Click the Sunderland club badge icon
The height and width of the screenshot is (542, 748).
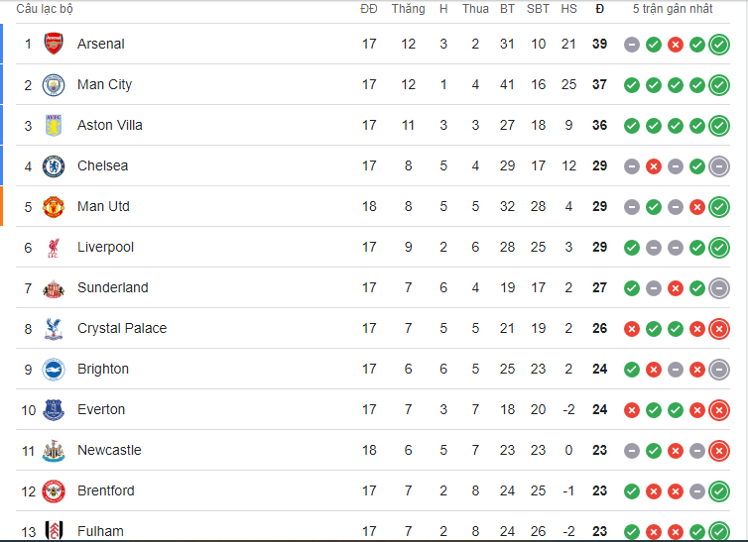click(54, 287)
